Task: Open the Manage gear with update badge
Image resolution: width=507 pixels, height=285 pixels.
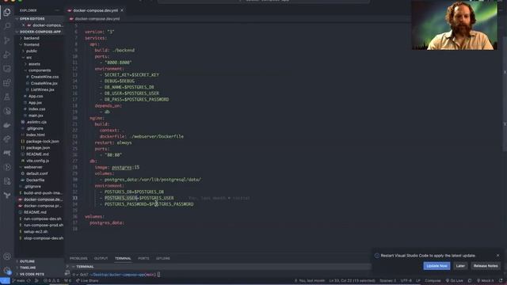Action: coord(7,270)
